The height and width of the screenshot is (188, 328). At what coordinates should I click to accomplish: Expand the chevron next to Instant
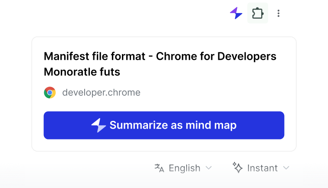(286, 168)
